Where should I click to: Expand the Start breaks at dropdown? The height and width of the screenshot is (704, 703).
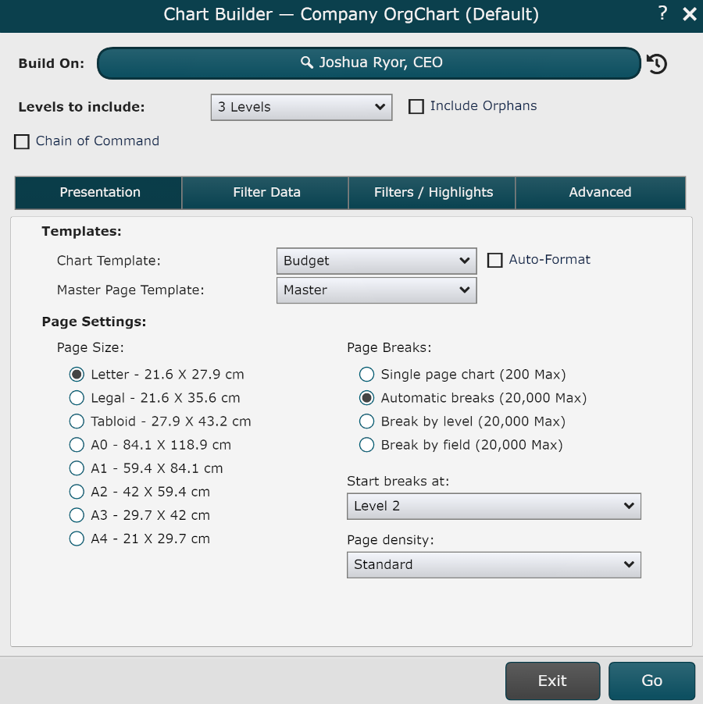493,506
